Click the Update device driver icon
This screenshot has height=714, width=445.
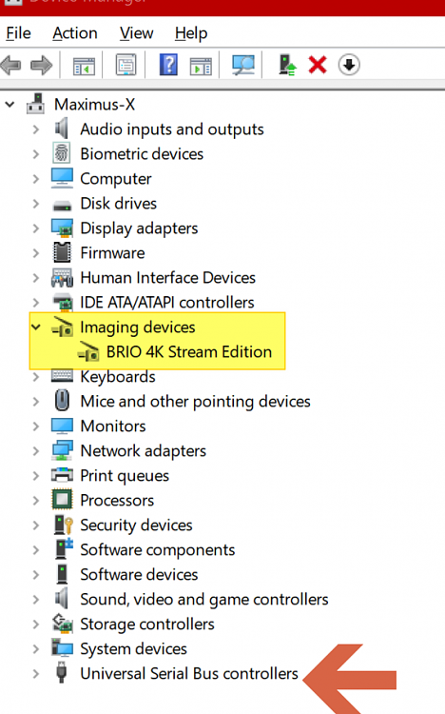click(x=287, y=65)
